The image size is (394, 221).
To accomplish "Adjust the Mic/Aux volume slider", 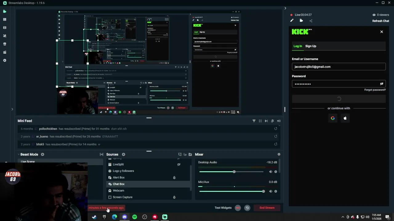I will pos(232,191).
